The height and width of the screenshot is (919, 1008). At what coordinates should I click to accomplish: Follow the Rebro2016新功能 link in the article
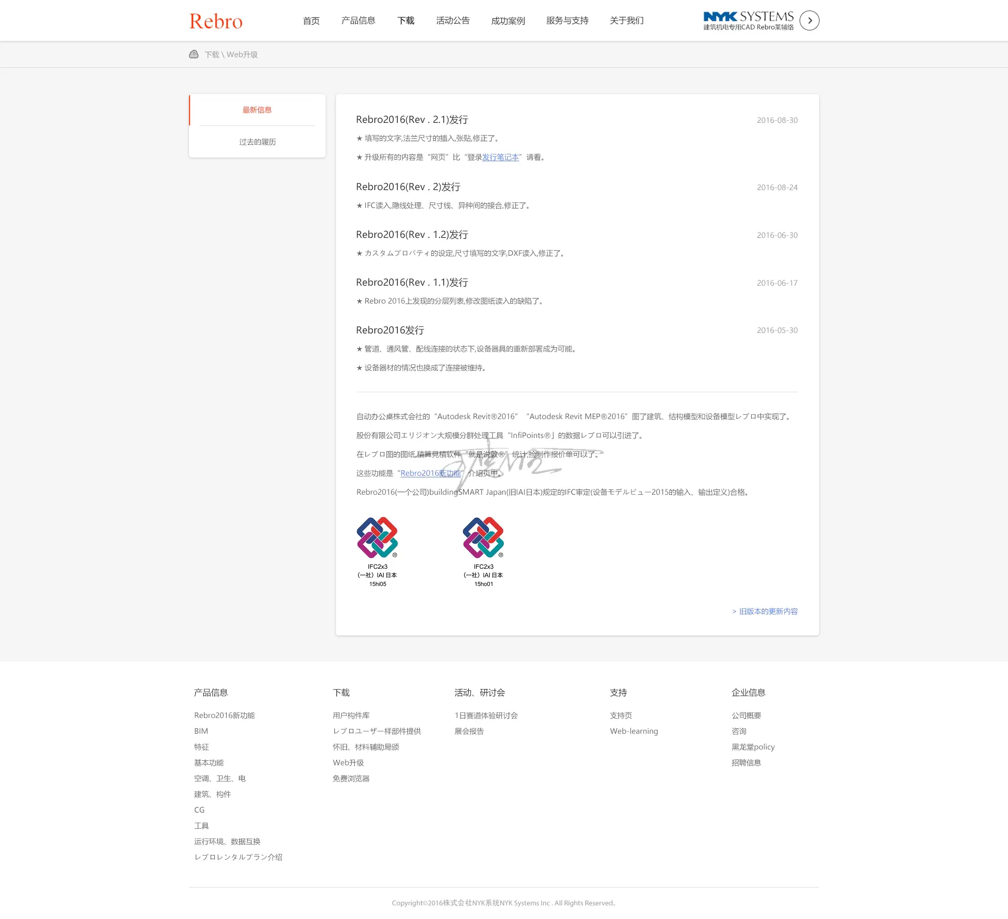430,473
